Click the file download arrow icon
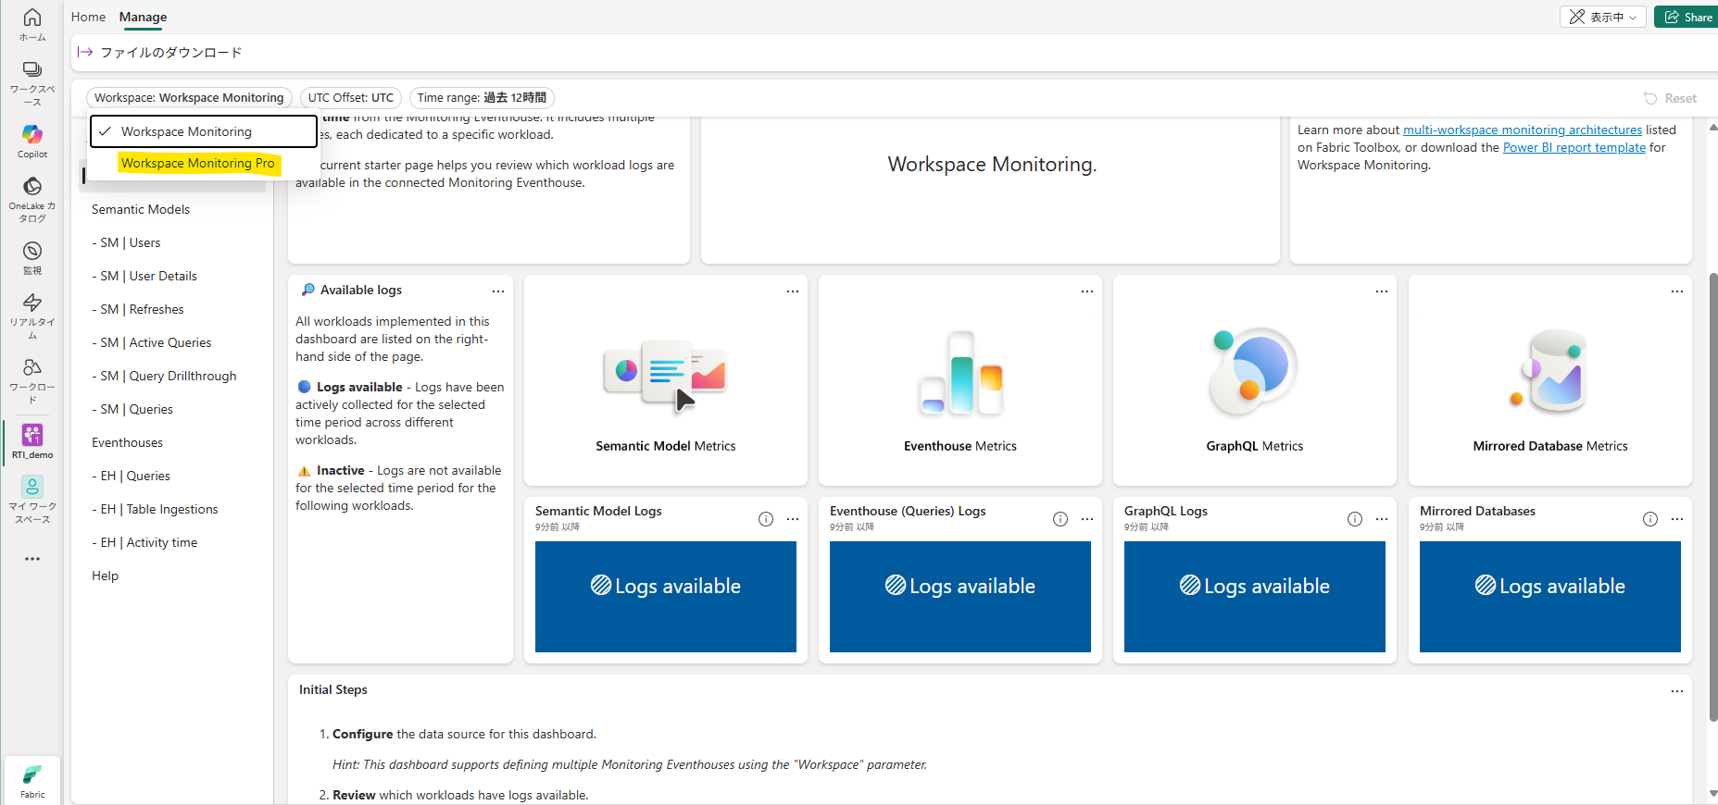Image resolution: width=1718 pixels, height=805 pixels. 85,52
